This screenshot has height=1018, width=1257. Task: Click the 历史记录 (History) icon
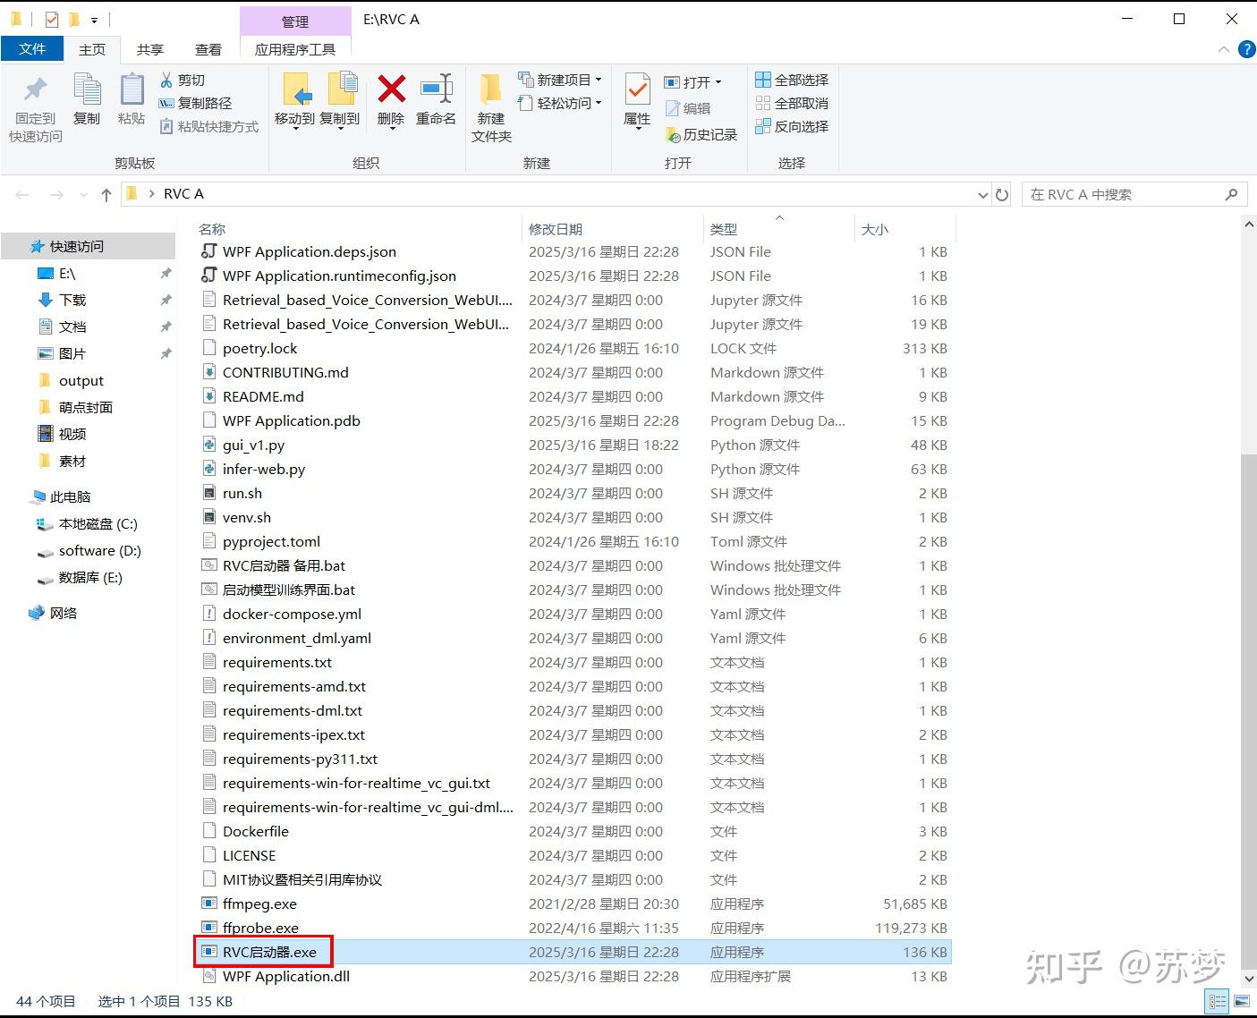point(701,135)
